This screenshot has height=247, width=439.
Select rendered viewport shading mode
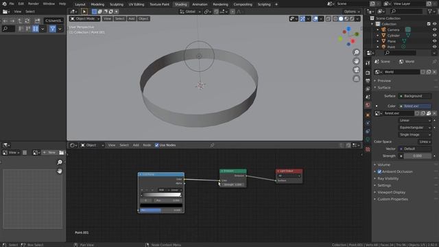coord(352,19)
